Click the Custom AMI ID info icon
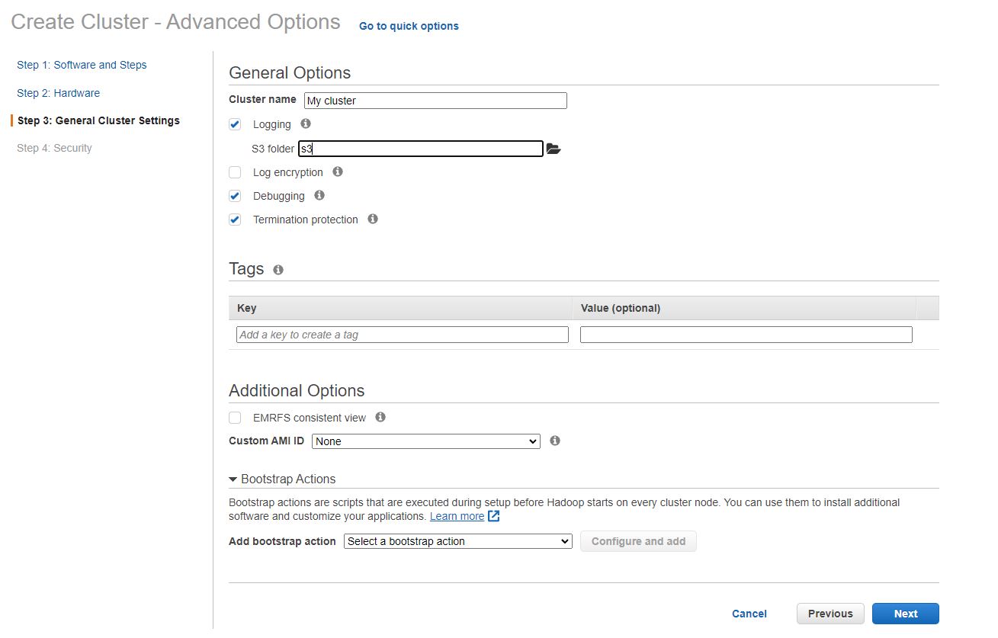This screenshot has width=998, height=638. pos(555,441)
